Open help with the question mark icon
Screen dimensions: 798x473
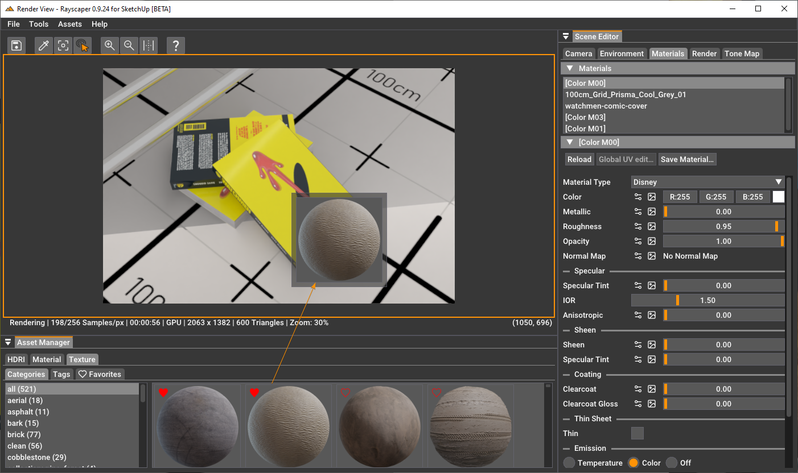pos(176,46)
